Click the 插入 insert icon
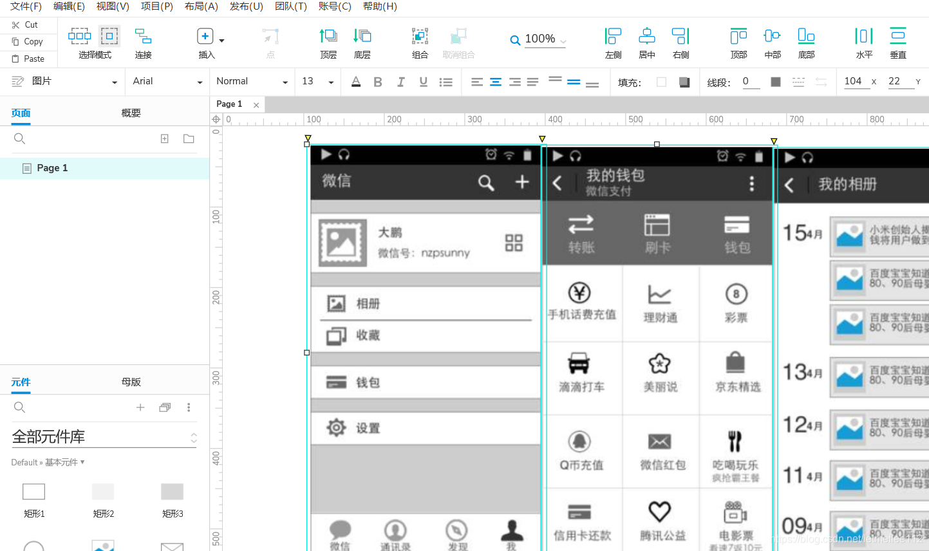The width and height of the screenshot is (929, 551). [x=205, y=37]
